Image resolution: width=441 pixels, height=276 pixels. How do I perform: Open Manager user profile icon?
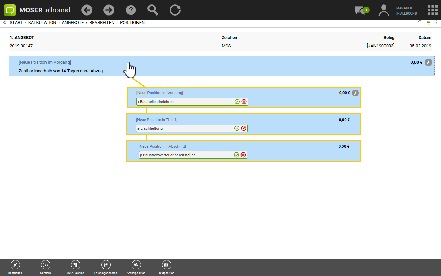click(x=383, y=10)
